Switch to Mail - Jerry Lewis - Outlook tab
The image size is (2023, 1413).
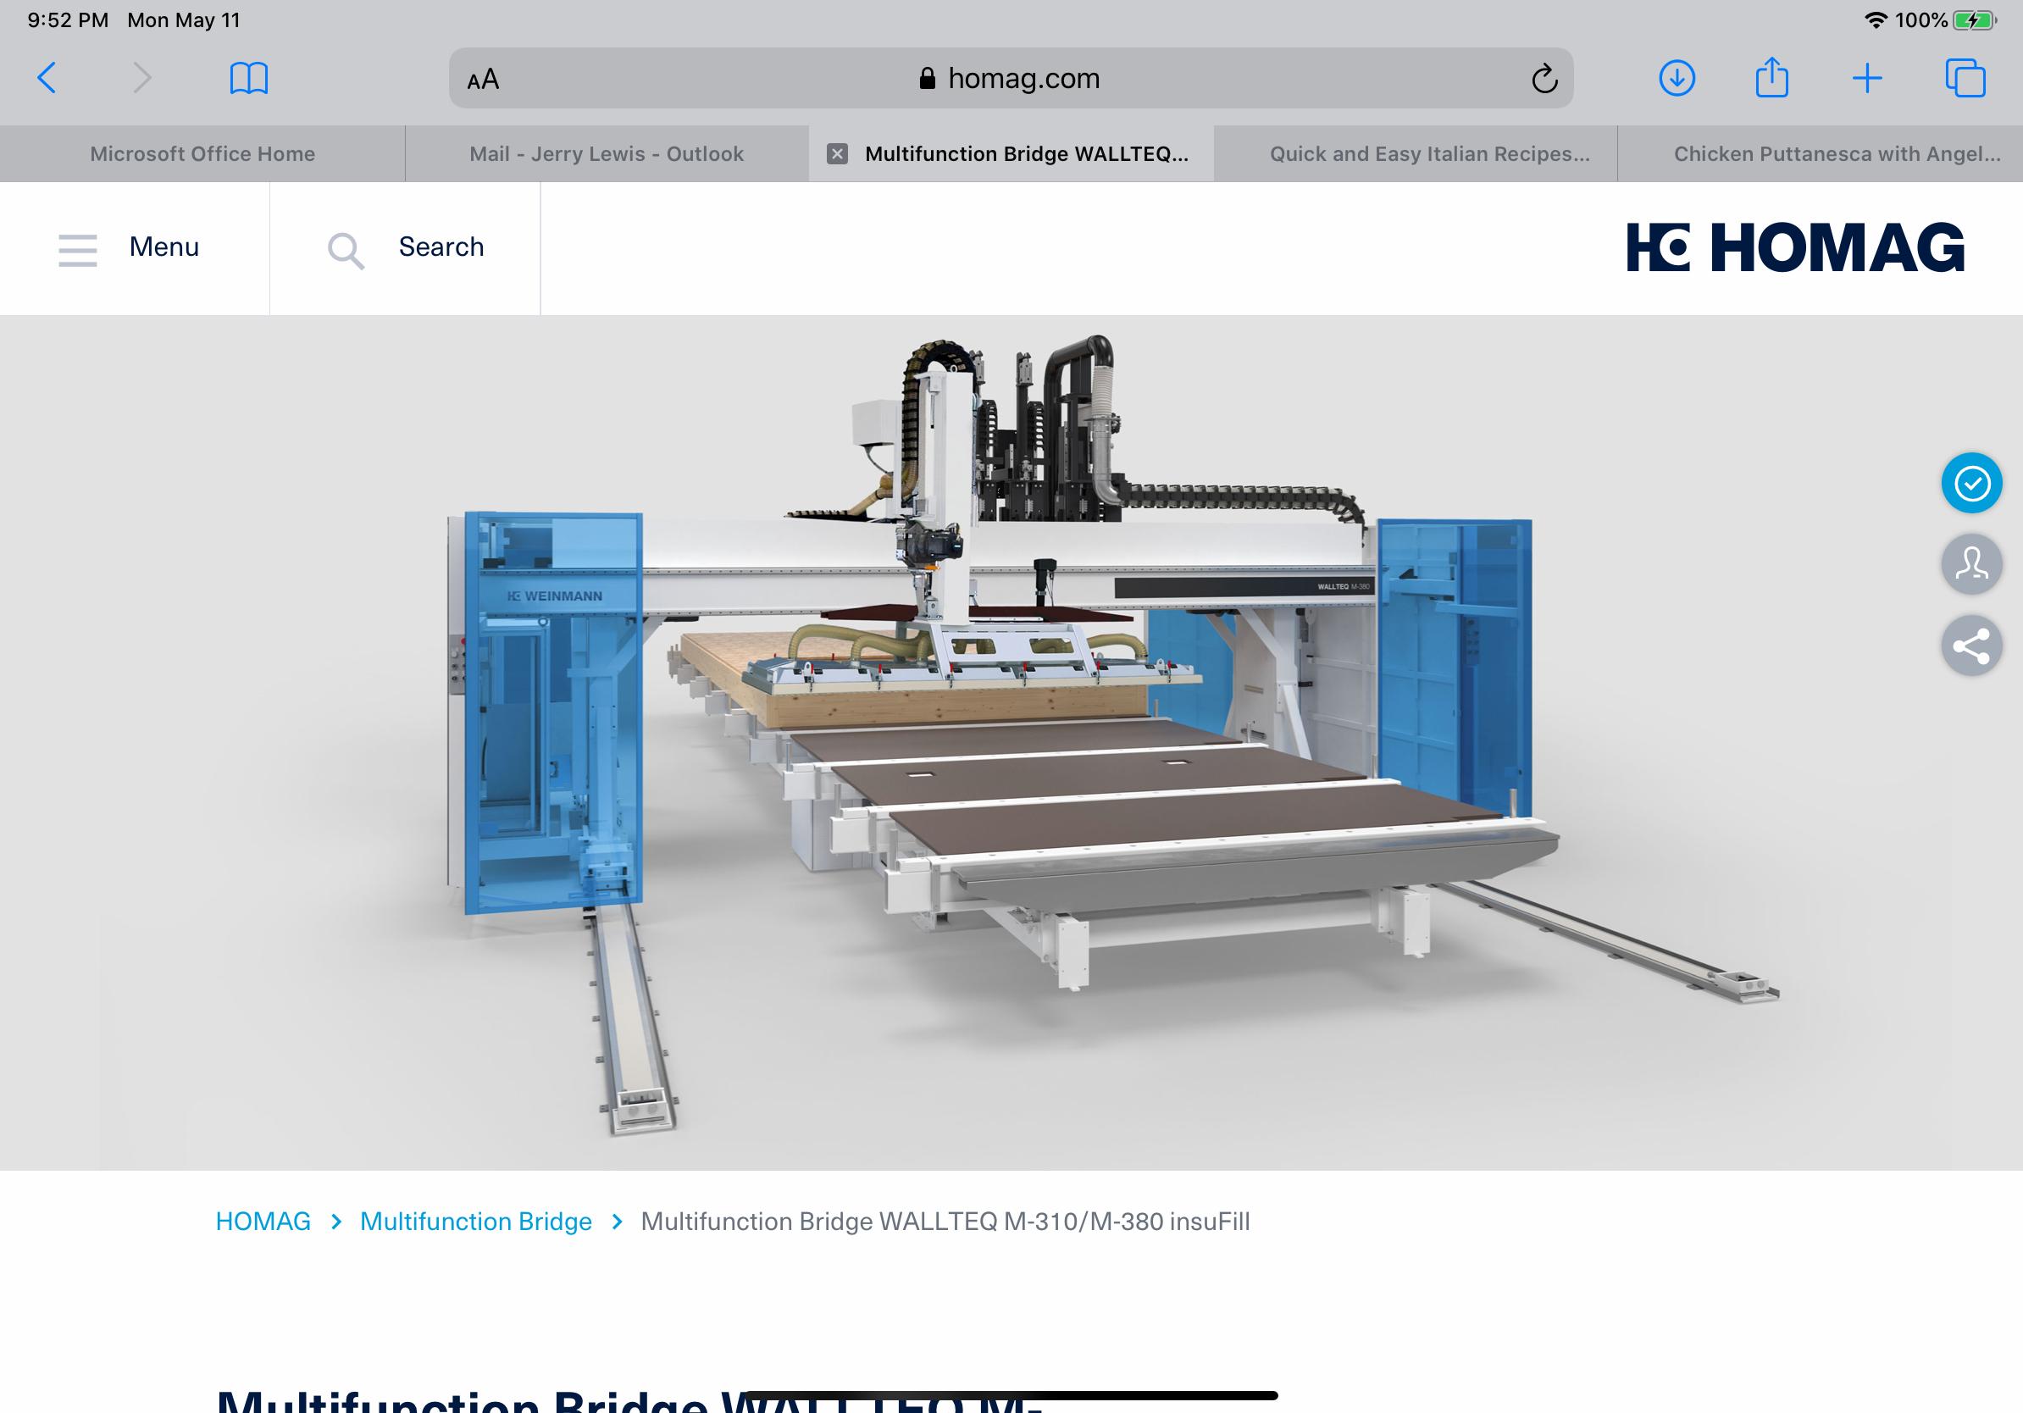pyautogui.click(x=607, y=154)
